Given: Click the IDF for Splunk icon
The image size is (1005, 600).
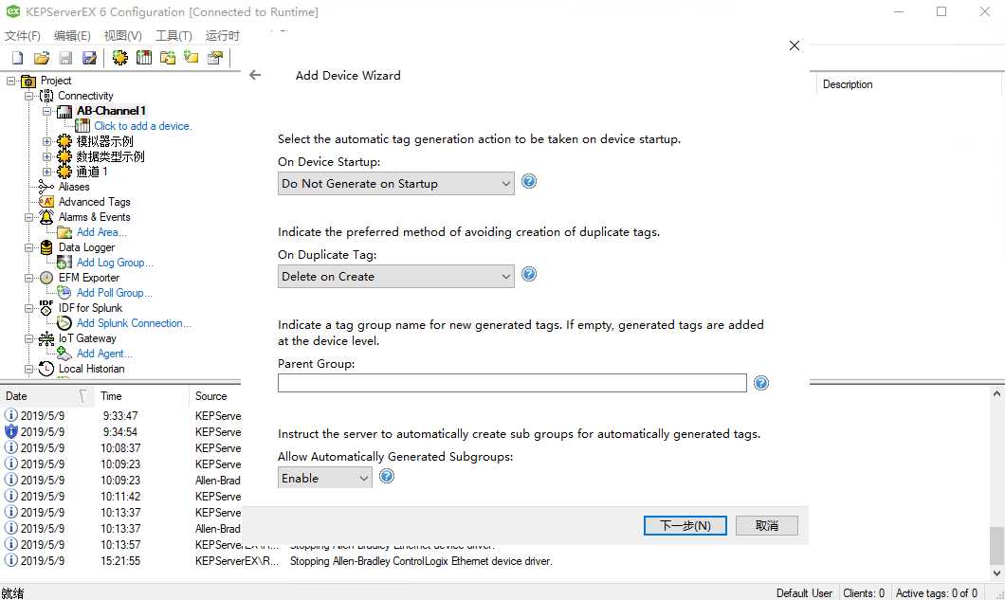Looking at the screenshot, I should (46, 308).
